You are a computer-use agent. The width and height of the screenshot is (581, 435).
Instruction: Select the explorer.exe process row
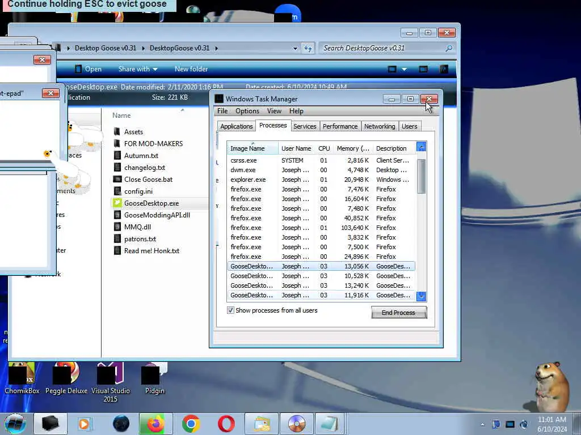click(321, 180)
